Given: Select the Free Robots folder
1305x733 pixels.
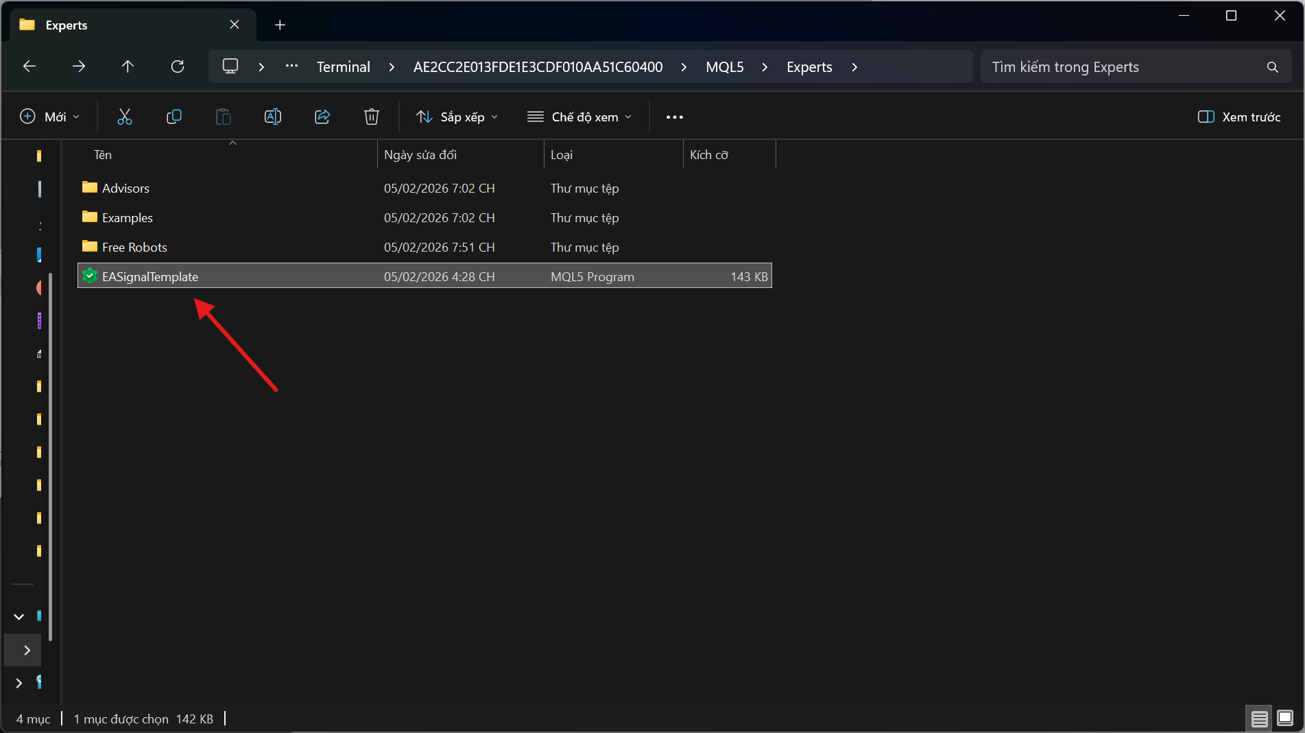Looking at the screenshot, I should click(424, 247).
